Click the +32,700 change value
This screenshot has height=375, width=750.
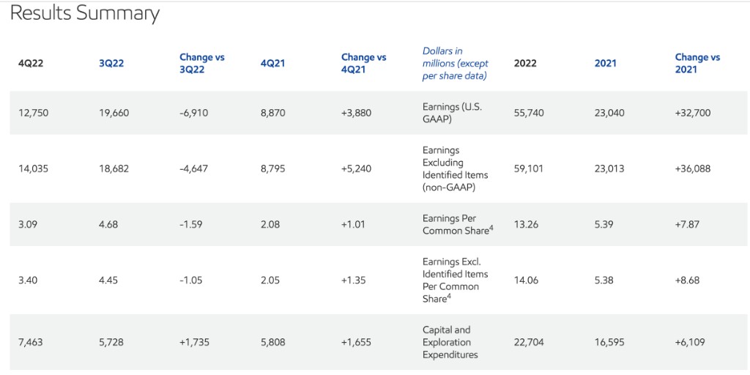(693, 113)
